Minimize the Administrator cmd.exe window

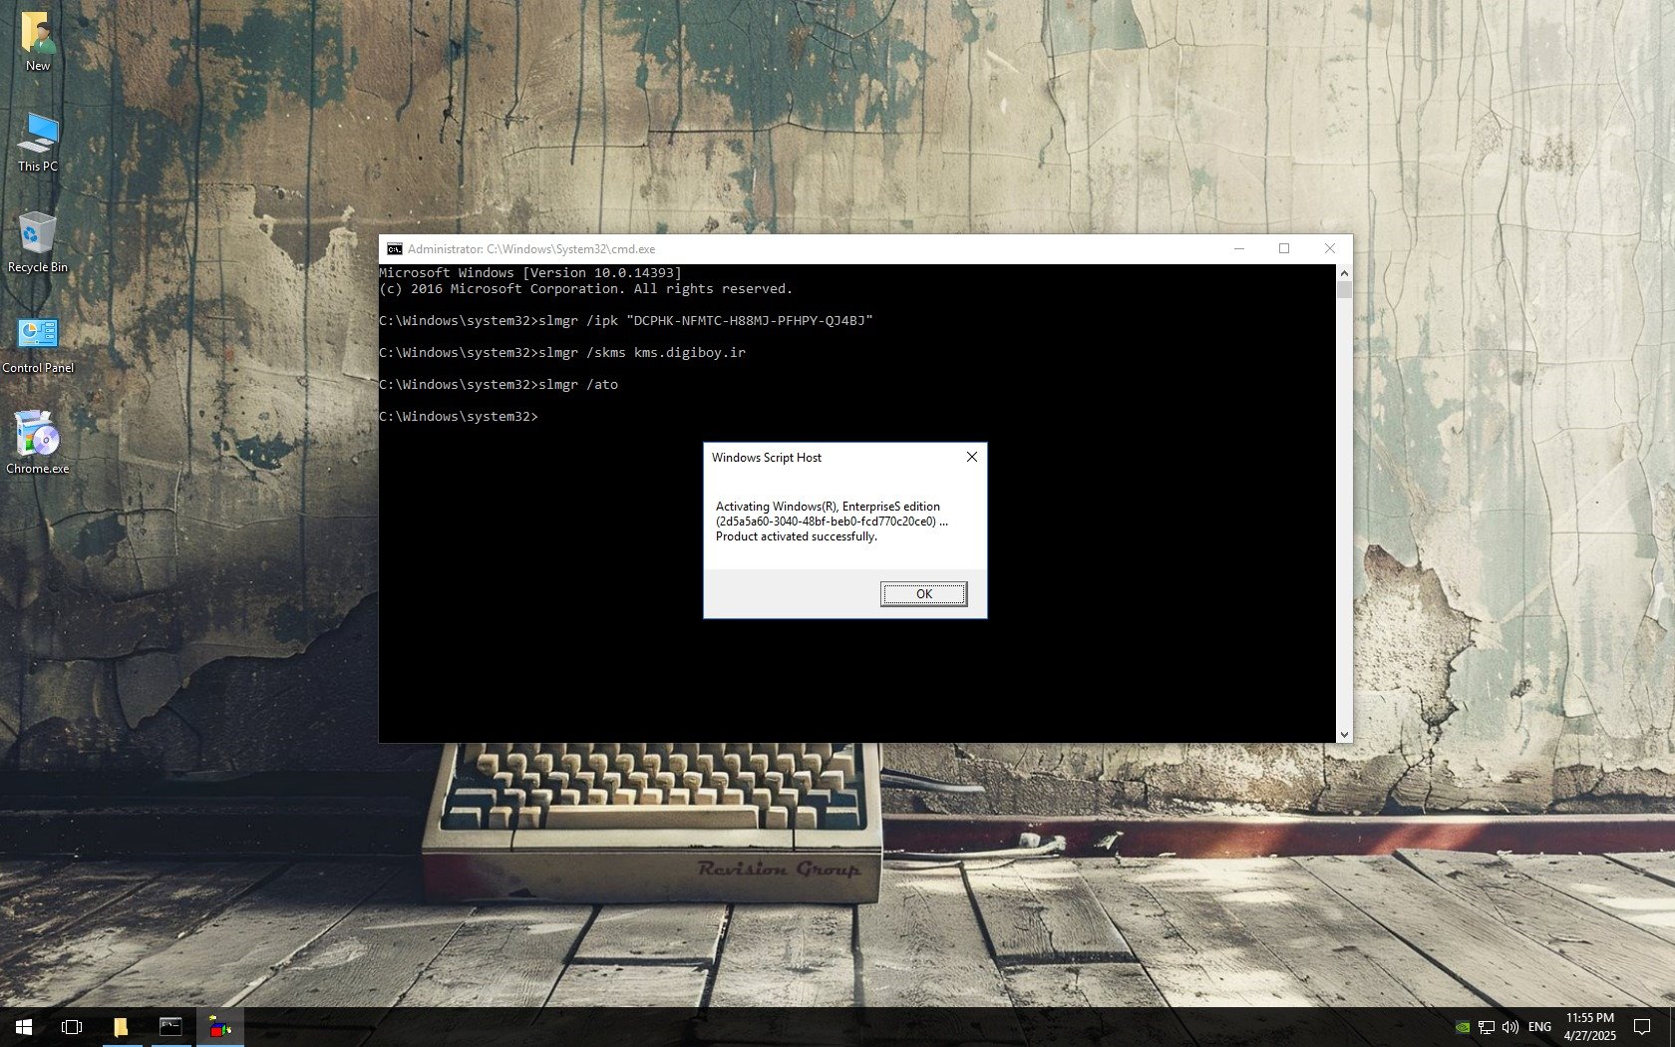[x=1239, y=249]
